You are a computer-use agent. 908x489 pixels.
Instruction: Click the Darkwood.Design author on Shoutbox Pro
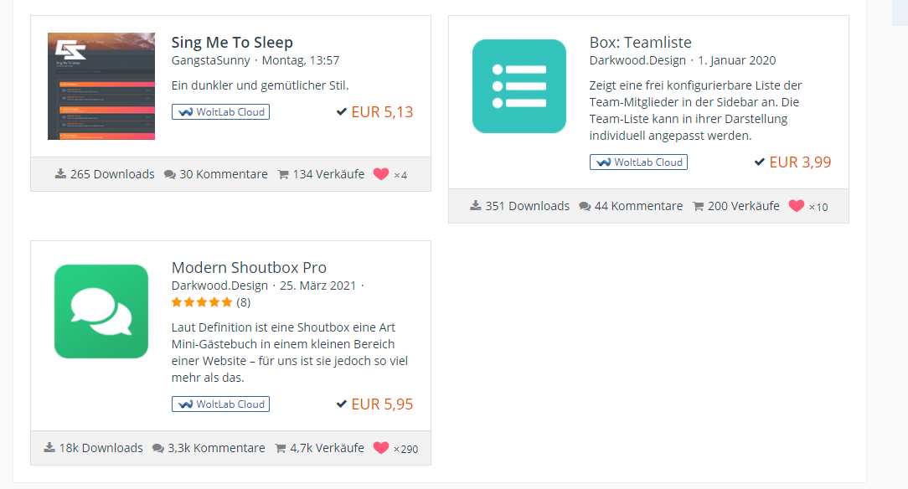tap(219, 286)
